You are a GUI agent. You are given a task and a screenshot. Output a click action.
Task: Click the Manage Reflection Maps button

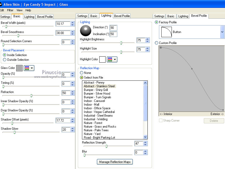115,162
